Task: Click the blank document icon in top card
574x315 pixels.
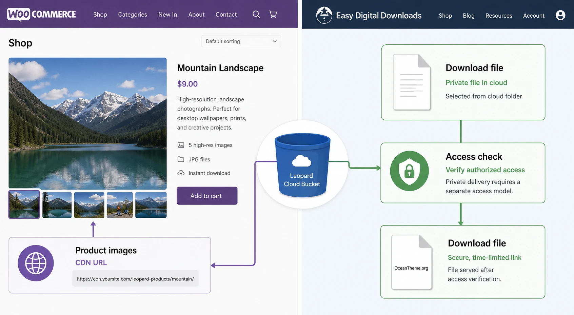Action: [x=412, y=82]
